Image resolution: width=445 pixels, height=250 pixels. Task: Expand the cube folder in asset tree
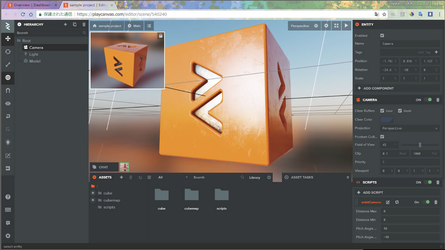tap(93, 193)
